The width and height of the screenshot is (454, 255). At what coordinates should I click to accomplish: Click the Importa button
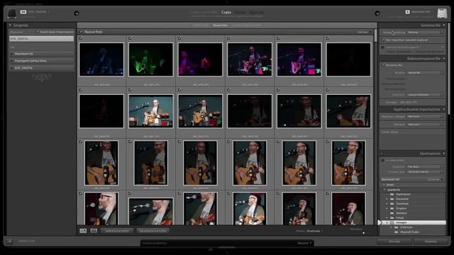tap(431, 241)
